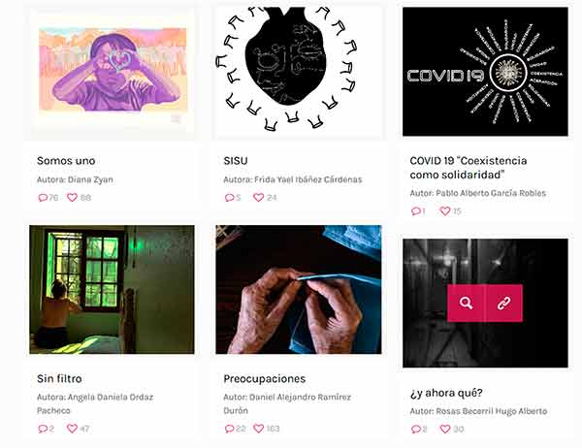This screenshot has width=582, height=448.
Task: Click the purple heart-hands illustration thumbnail
Action: click(113, 71)
